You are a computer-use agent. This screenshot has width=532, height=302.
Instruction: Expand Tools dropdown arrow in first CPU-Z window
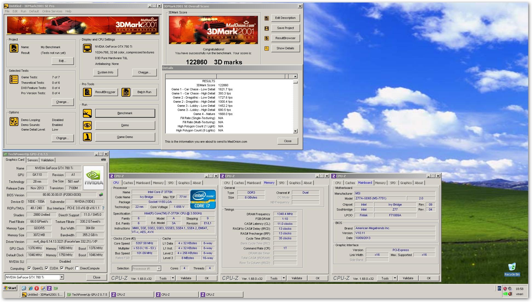[173, 278]
